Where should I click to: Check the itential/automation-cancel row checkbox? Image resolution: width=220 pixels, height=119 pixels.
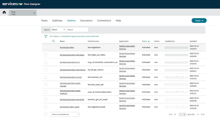46,77
